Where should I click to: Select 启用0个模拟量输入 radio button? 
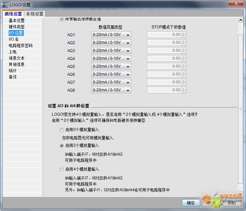click(x=62, y=130)
